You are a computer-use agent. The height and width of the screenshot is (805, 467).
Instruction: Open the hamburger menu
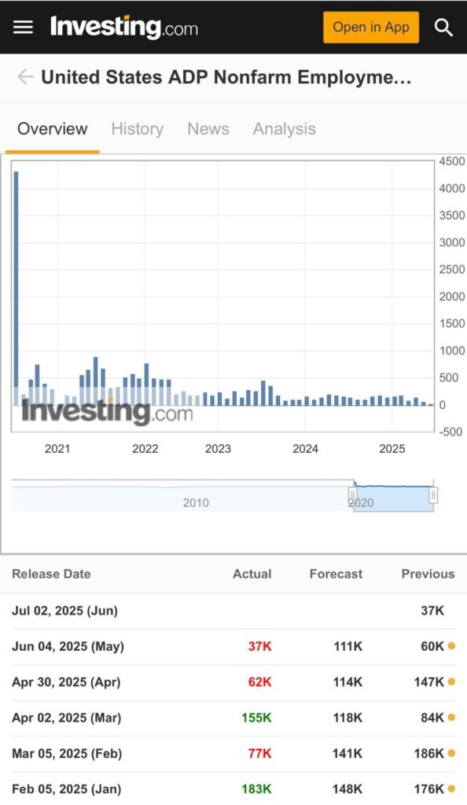coord(23,28)
